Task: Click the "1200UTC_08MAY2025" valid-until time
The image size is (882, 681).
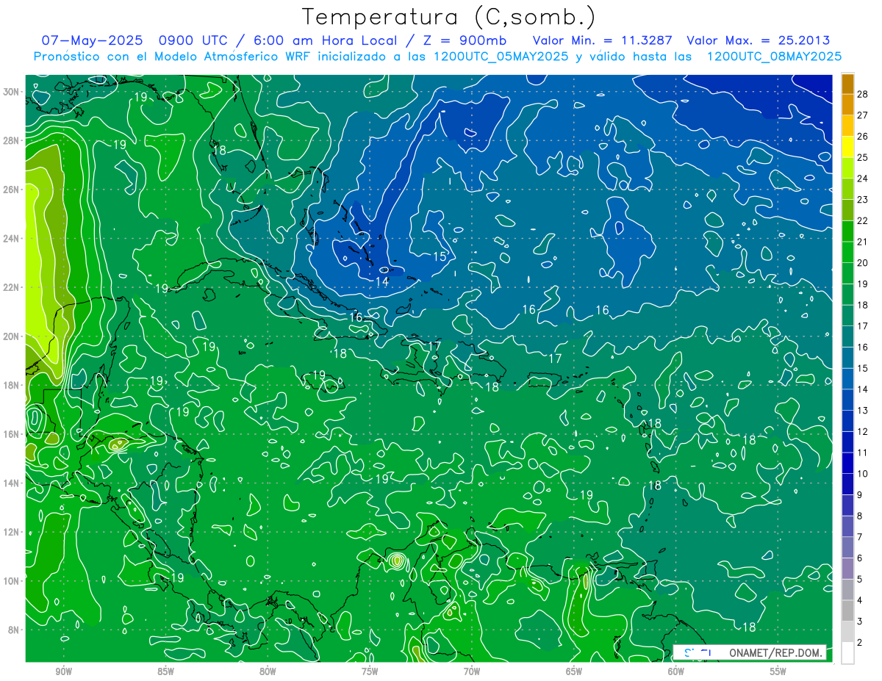Action: (774, 56)
